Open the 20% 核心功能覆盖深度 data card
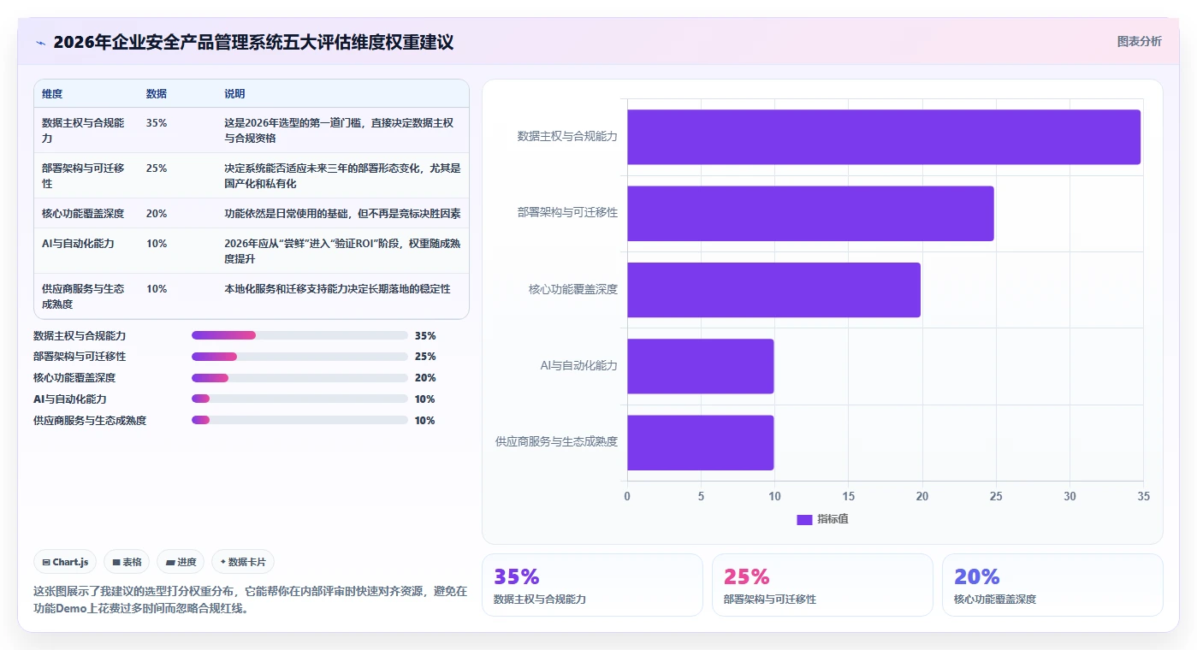1197x650 pixels. point(1052,585)
